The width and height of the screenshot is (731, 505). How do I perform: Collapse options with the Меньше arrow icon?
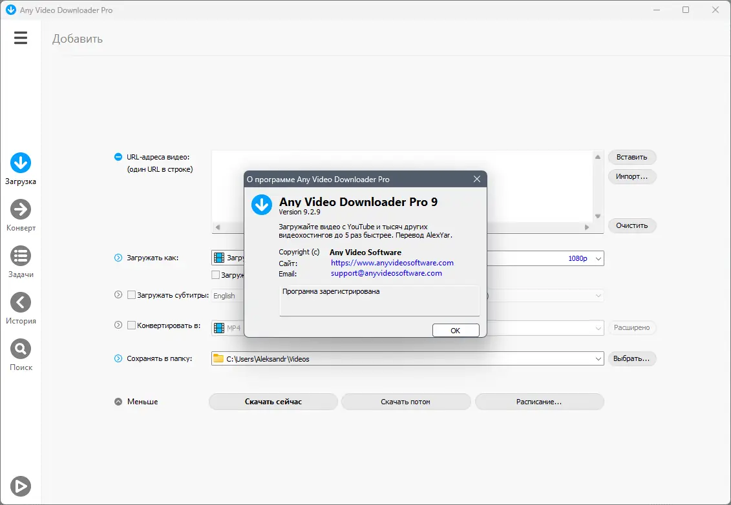(118, 402)
